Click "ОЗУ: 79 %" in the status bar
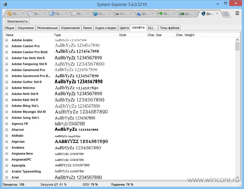The width and height of the screenshot is (244, 189). point(90,184)
